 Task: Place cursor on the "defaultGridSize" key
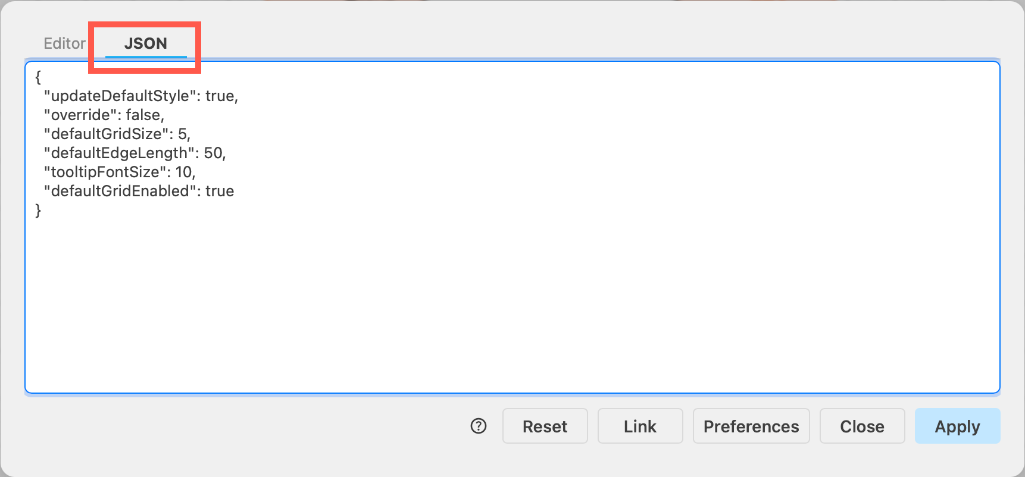point(107,134)
